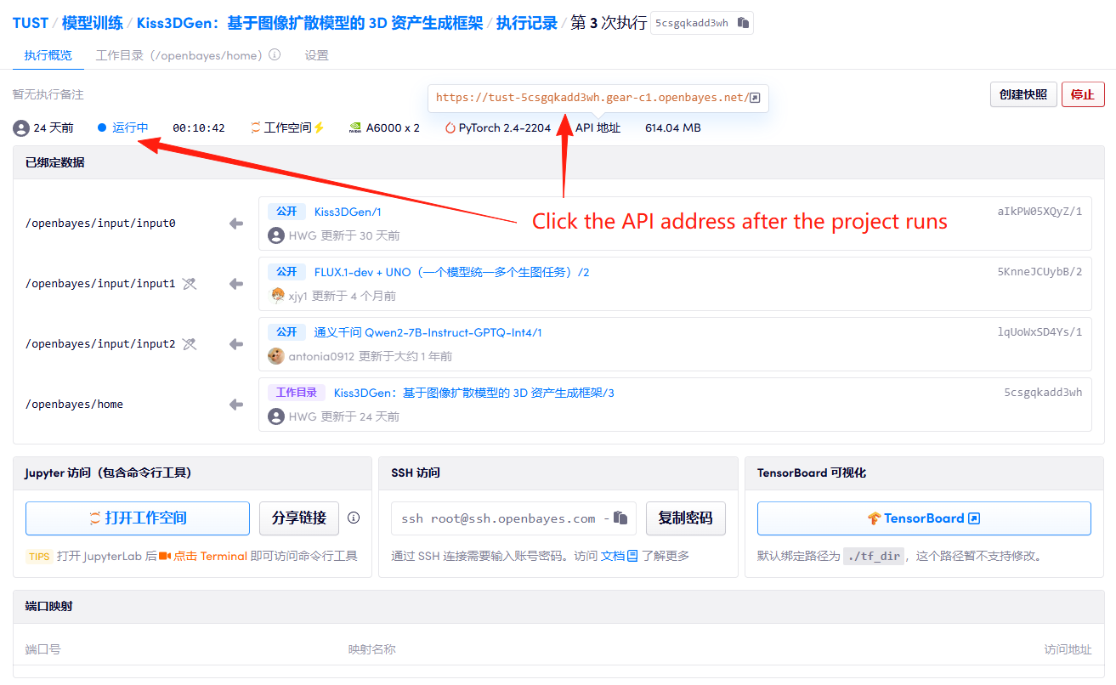Click the unbind icon next to input2

[190, 344]
